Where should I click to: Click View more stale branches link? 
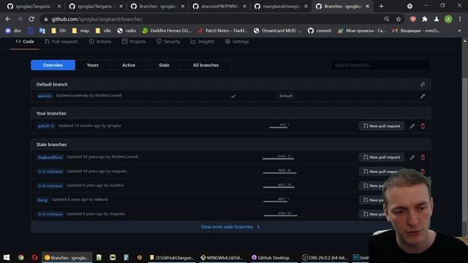[230, 227]
